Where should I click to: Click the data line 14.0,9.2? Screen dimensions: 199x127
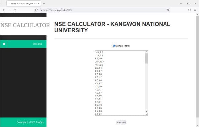[99, 52]
